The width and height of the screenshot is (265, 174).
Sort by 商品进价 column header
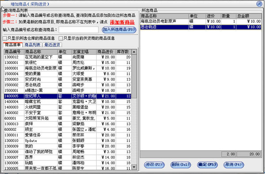[106, 52]
